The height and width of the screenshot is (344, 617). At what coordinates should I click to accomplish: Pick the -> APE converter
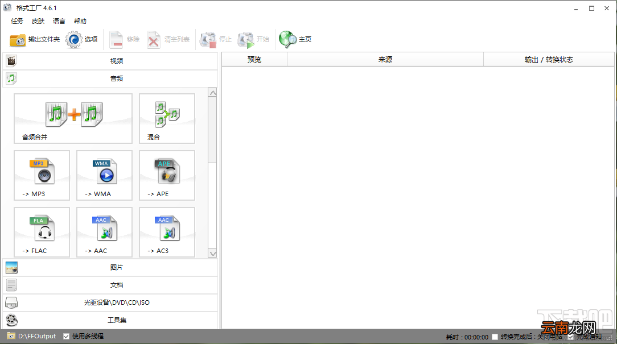point(167,175)
